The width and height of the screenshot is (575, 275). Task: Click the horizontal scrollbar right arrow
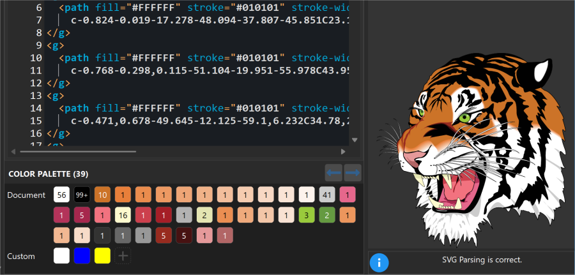tap(343, 151)
